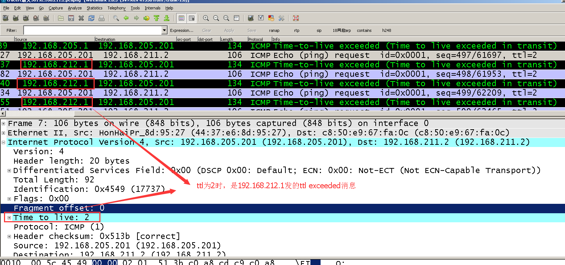This screenshot has height=265, width=565.
Task: Zoom out toolbar icon
Action: coord(216,18)
